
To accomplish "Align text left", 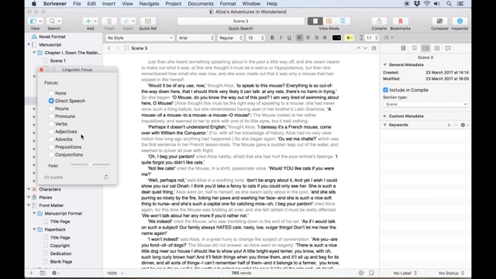I will pos(299,38).
